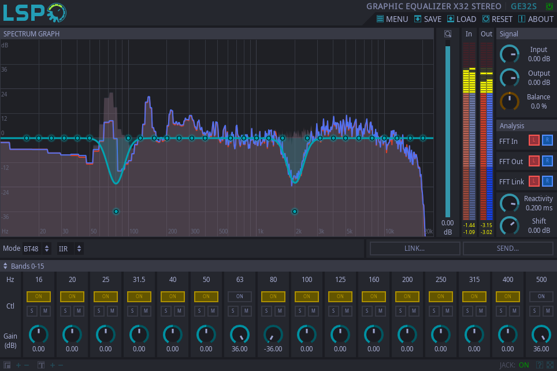This screenshot has width=557, height=371.
Task: Click the Balance knob
Action: click(x=510, y=101)
